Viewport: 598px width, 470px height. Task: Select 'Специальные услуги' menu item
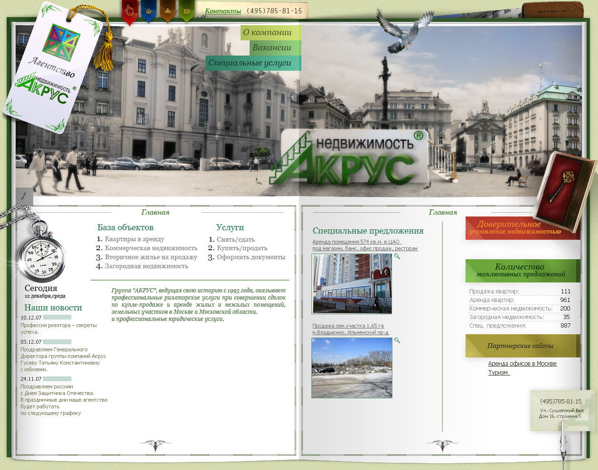click(x=250, y=63)
